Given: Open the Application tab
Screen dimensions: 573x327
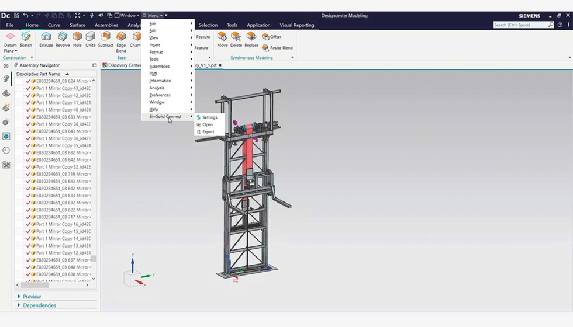Looking at the screenshot, I should click(x=258, y=25).
